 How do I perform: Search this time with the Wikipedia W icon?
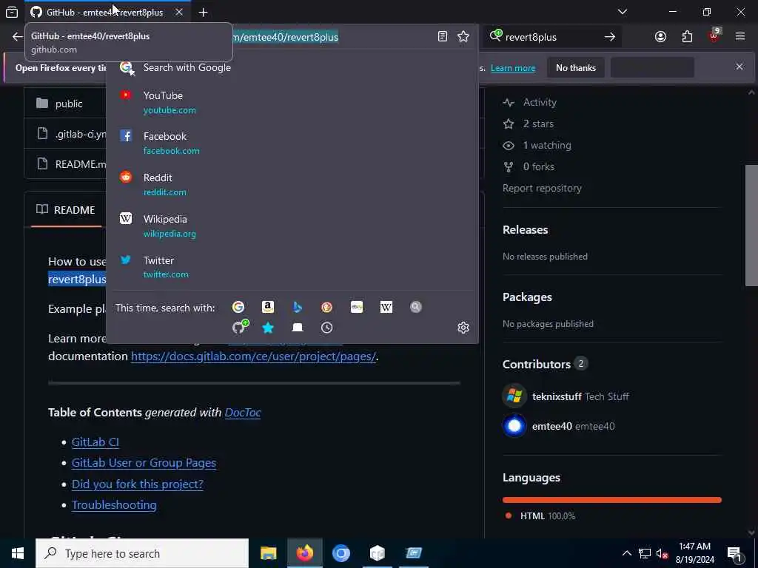coord(386,307)
